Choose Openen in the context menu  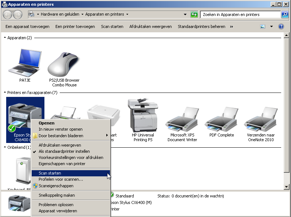71,123
